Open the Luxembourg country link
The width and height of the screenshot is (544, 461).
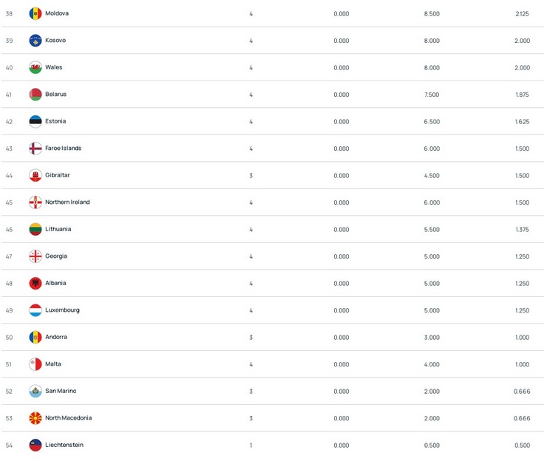pyautogui.click(x=62, y=310)
